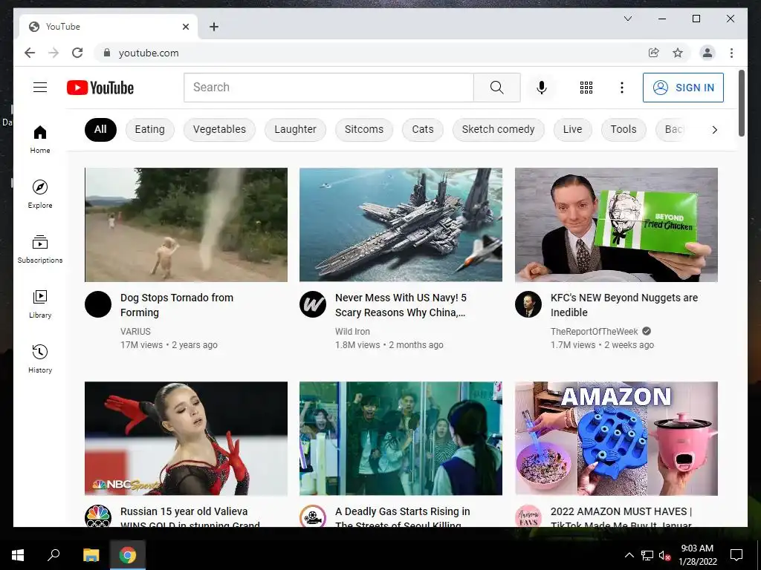
Task: Open Windows taskbar search
Action: tap(54, 555)
